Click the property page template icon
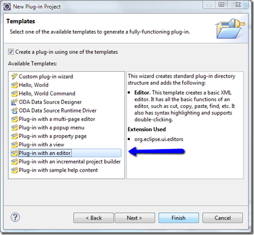This screenshot has width=254, height=235. (x=14, y=136)
